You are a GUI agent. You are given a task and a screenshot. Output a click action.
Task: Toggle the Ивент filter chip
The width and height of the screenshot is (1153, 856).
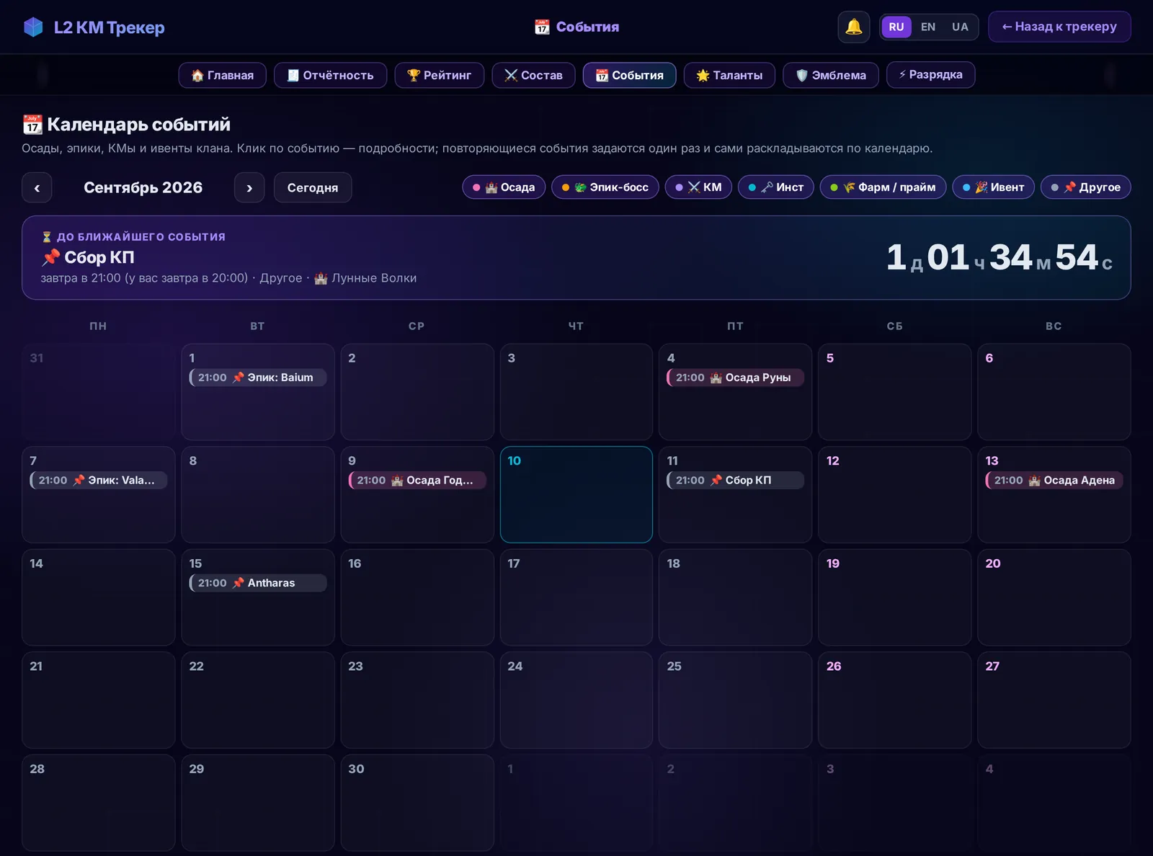click(993, 187)
